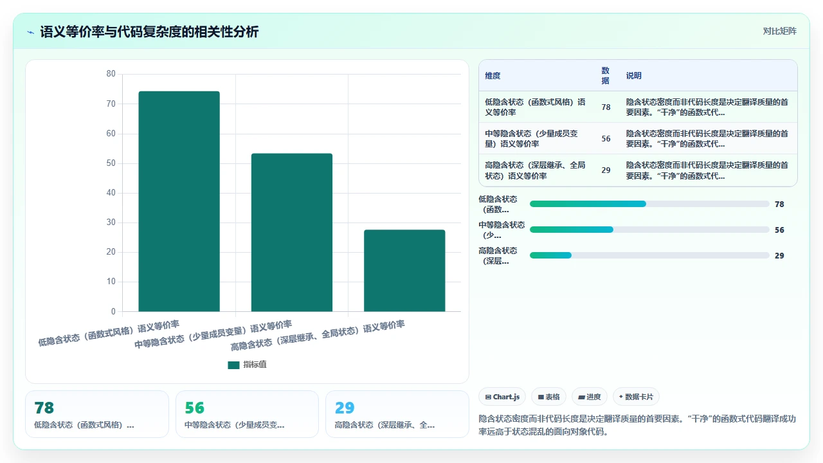The width and height of the screenshot is (823, 463).
Task: Click the 数据 column header
Action: click(x=605, y=75)
